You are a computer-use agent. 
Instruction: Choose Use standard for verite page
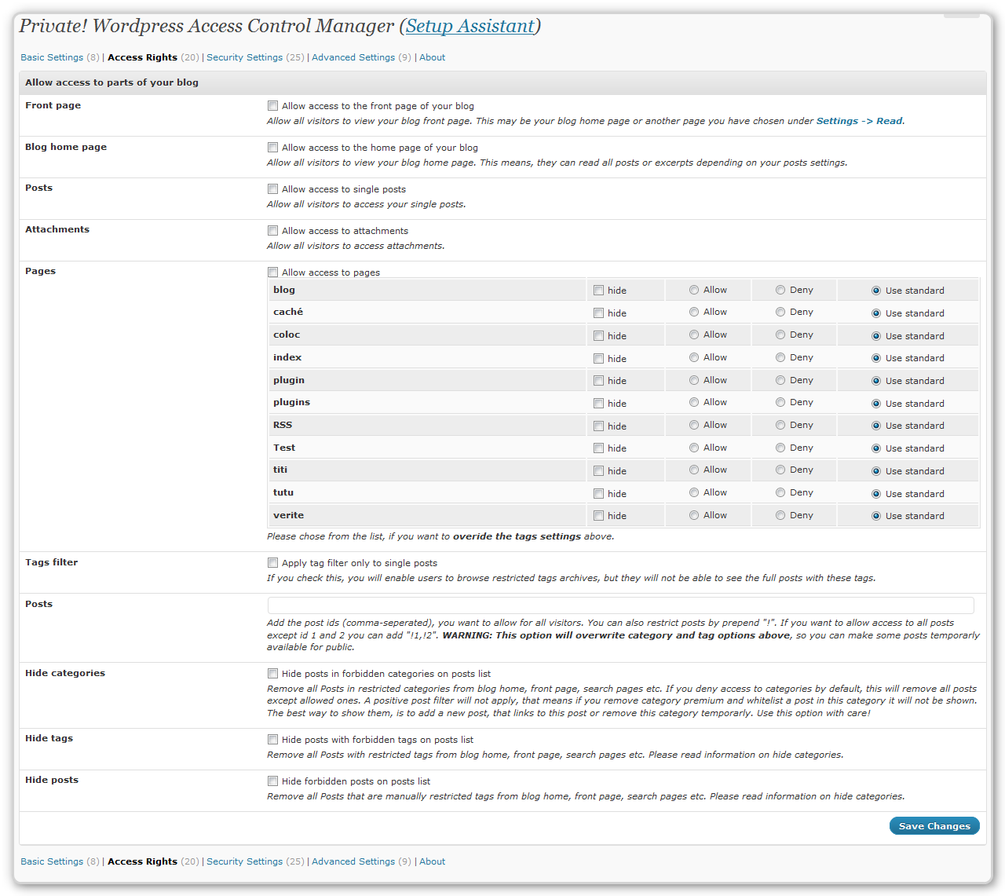coord(875,516)
